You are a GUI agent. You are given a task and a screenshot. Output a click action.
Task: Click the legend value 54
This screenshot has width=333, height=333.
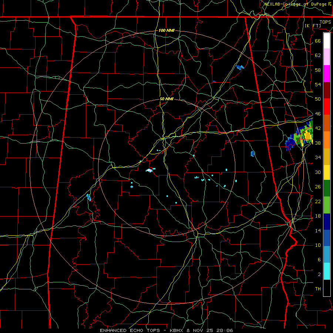(318, 84)
